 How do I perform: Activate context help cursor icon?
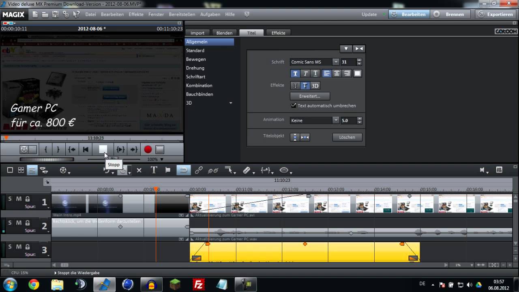76,15
